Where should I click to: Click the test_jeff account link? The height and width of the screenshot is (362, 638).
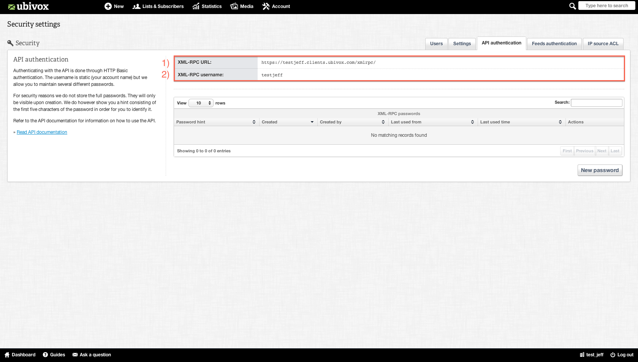(592, 355)
